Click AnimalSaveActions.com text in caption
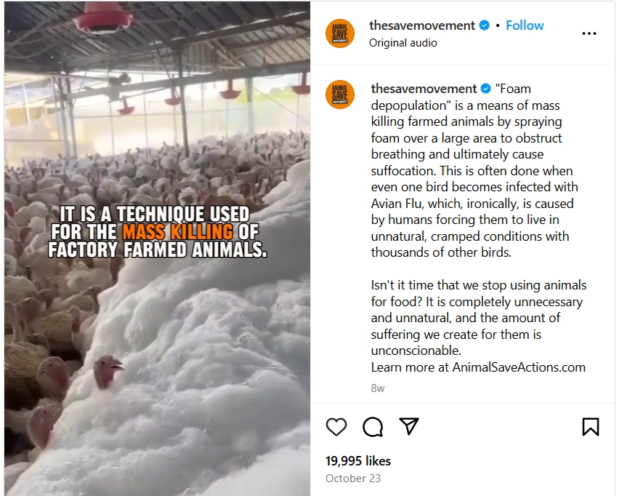The height and width of the screenshot is (496, 619). pyautogui.click(x=519, y=367)
